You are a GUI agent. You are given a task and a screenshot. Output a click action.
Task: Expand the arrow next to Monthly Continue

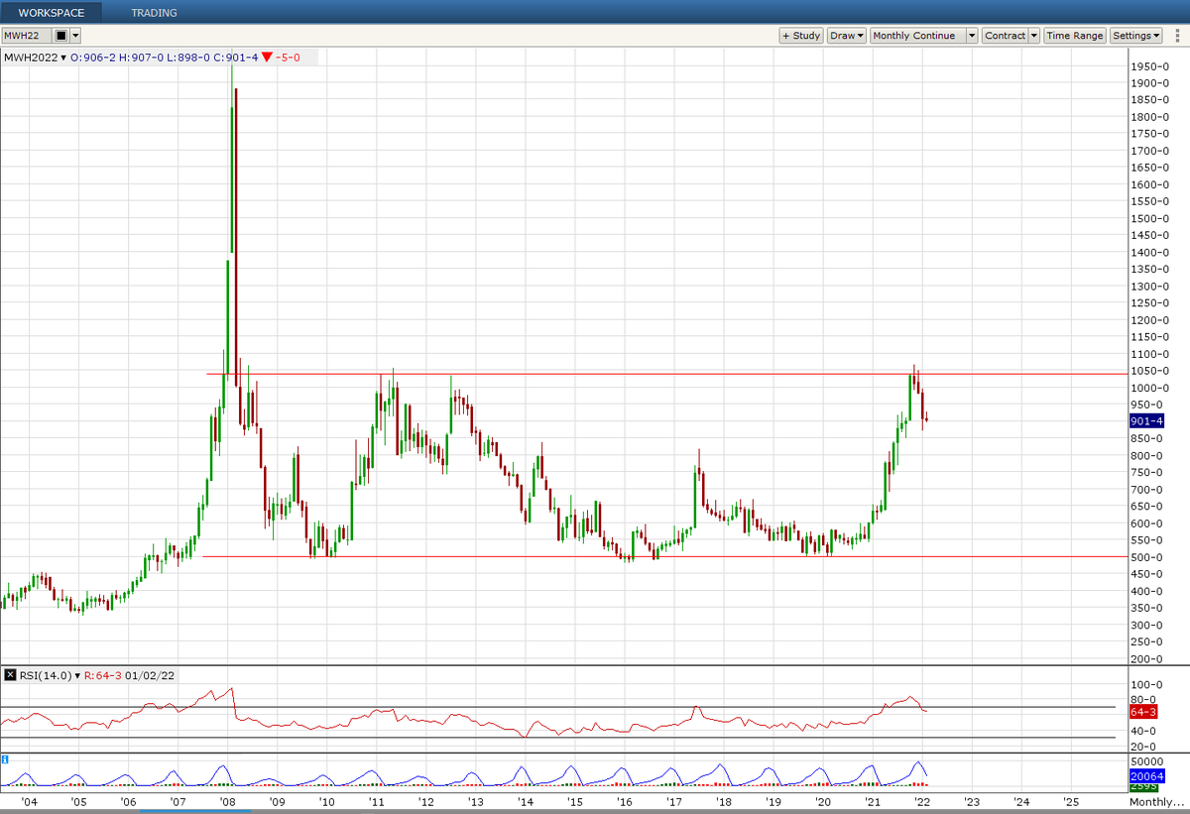(972, 36)
